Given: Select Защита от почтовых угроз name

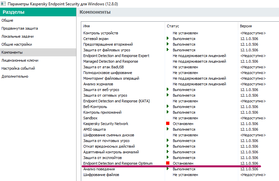Looking at the screenshot, I should (x=106, y=141).
